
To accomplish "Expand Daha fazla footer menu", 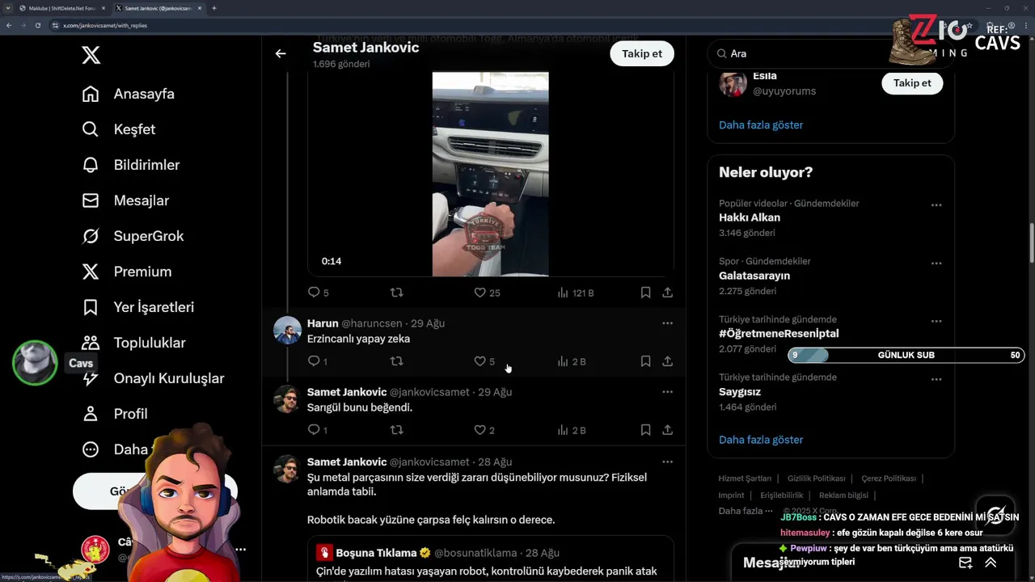I will click(x=746, y=511).
